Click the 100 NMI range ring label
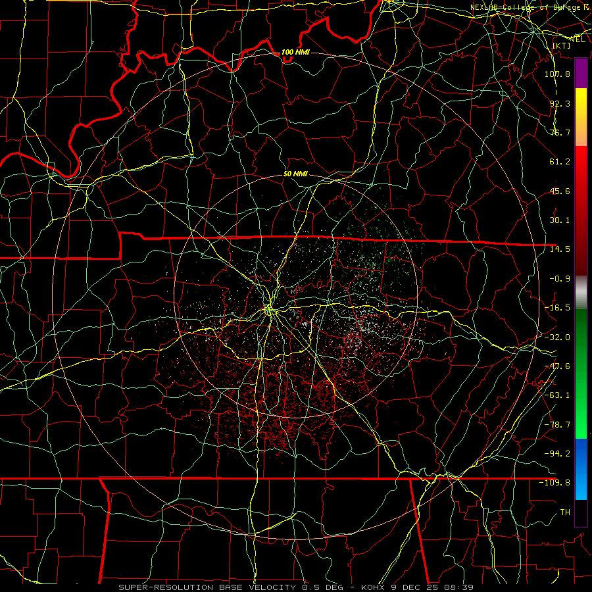 [295, 52]
